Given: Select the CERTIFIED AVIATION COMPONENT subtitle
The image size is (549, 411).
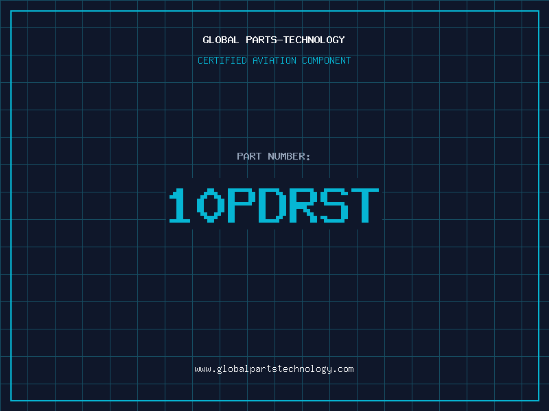Looking at the screenshot, I should [274, 60].
